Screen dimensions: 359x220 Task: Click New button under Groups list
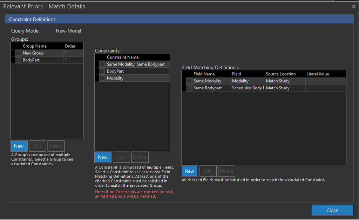point(19,146)
